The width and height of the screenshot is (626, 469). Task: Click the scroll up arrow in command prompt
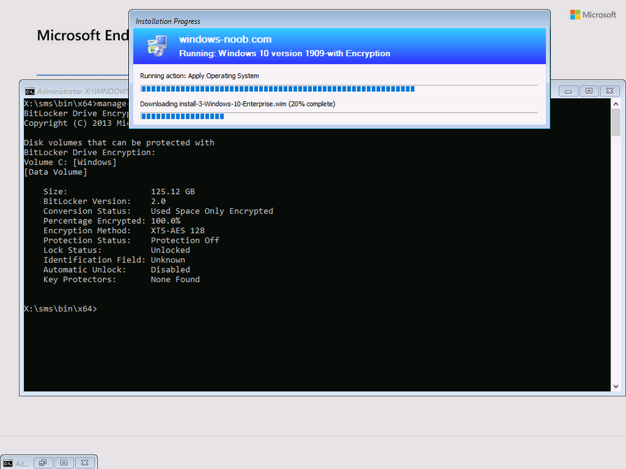click(615, 104)
